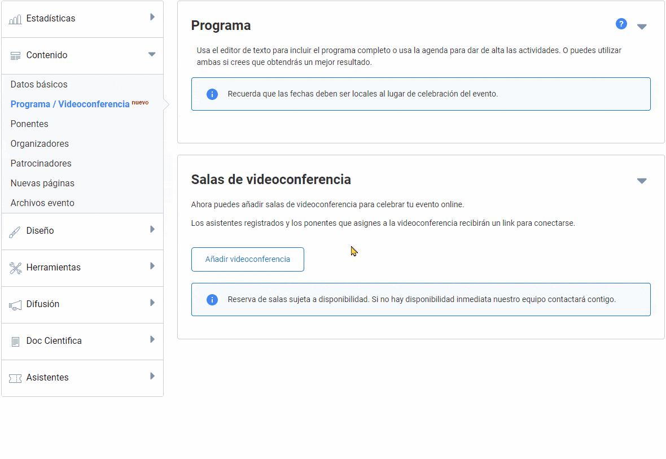The width and height of the screenshot is (666, 459).
Task: Open the Programa help question mark
Action: (621, 24)
